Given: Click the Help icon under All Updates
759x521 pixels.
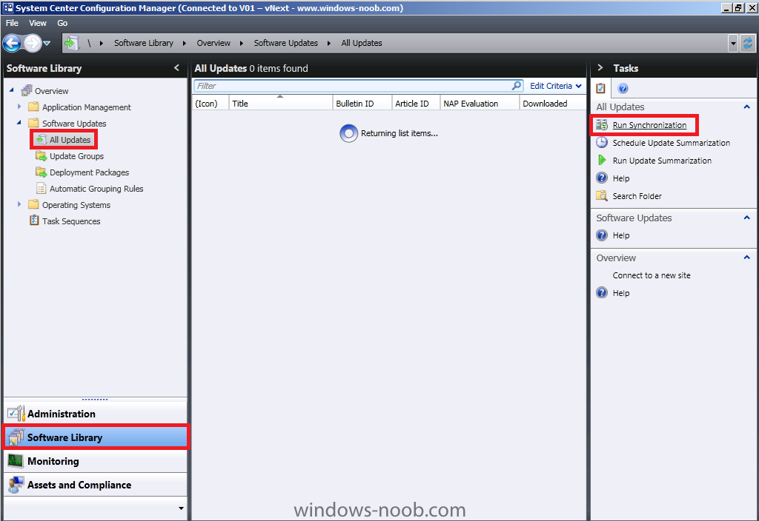Looking at the screenshot, I should [x=602, y=178].
